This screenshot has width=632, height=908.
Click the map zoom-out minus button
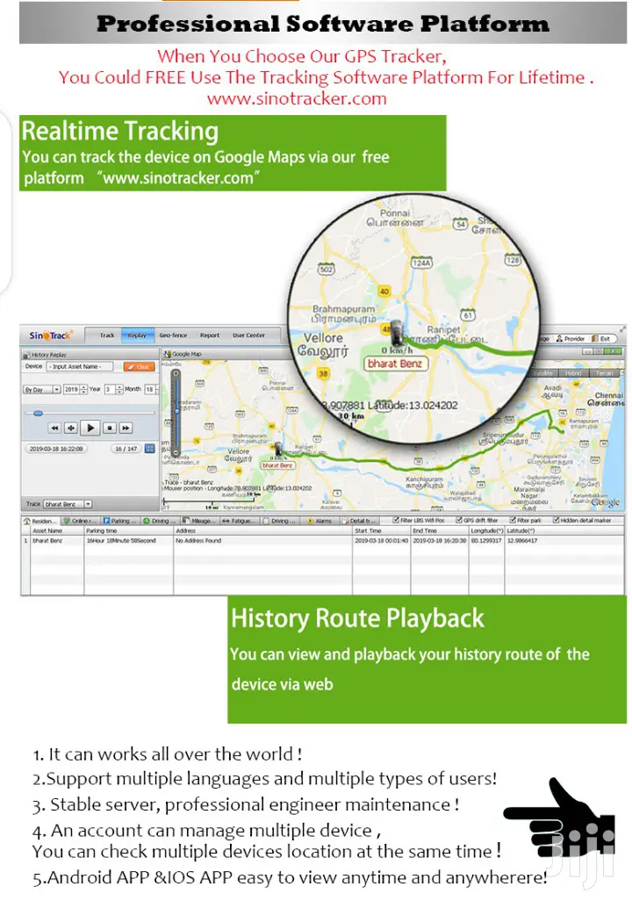coord(176,453)
